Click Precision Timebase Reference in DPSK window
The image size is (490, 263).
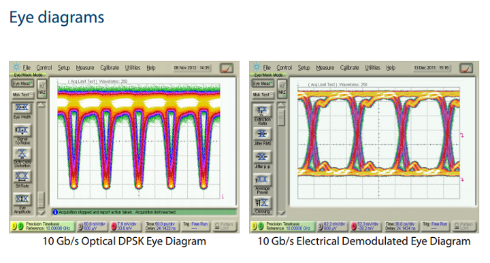click(42, 226)
